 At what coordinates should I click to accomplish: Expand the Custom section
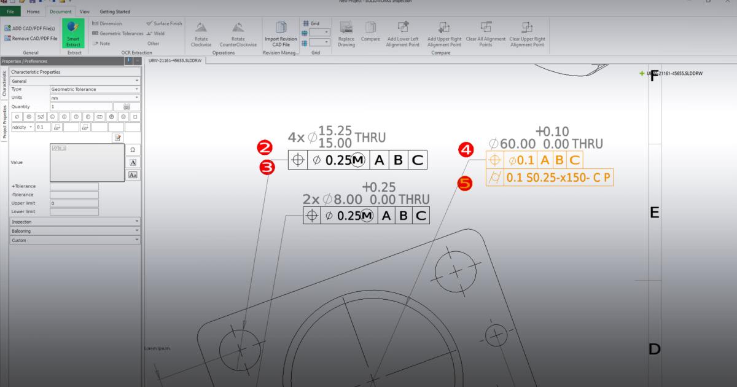click(75, 240)
